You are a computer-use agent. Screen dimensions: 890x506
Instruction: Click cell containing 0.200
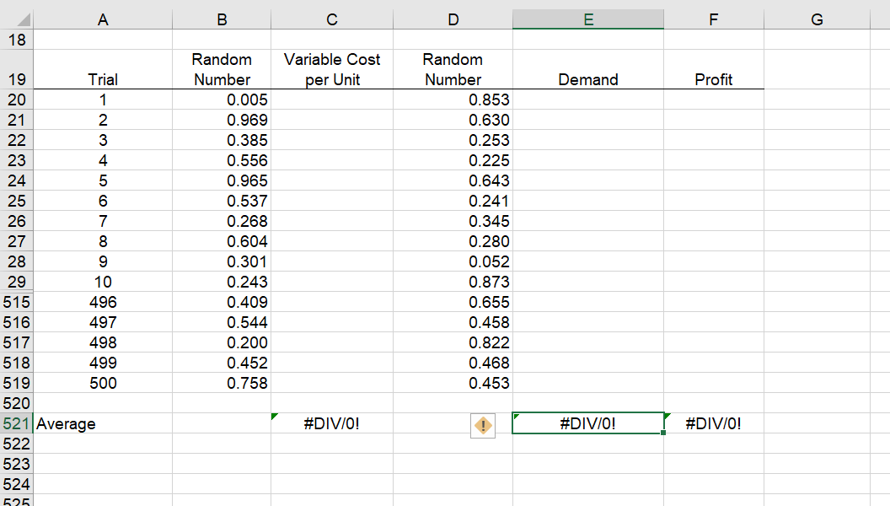pos(222,342)
